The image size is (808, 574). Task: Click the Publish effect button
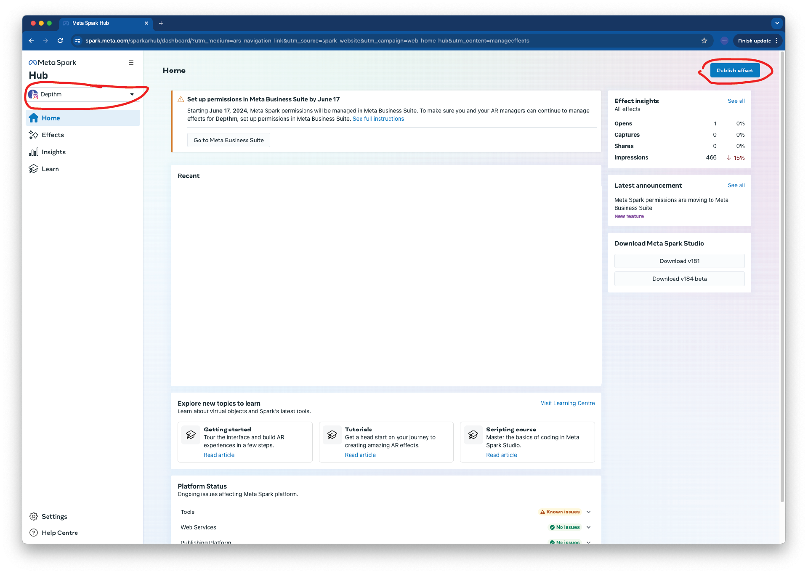(734, 71)
